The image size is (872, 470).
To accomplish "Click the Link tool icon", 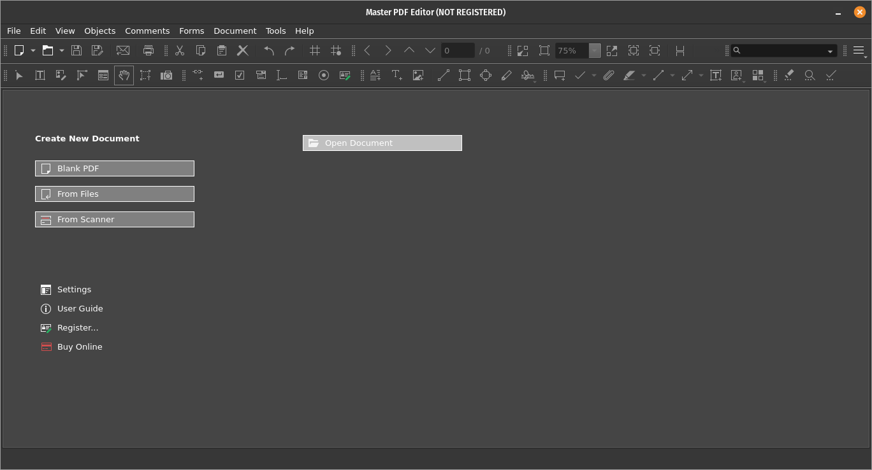I will point(198,75).
